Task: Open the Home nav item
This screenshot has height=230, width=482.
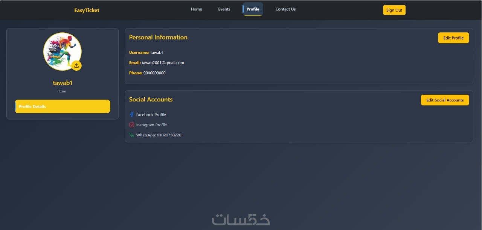Action: [x=196, y=9]
